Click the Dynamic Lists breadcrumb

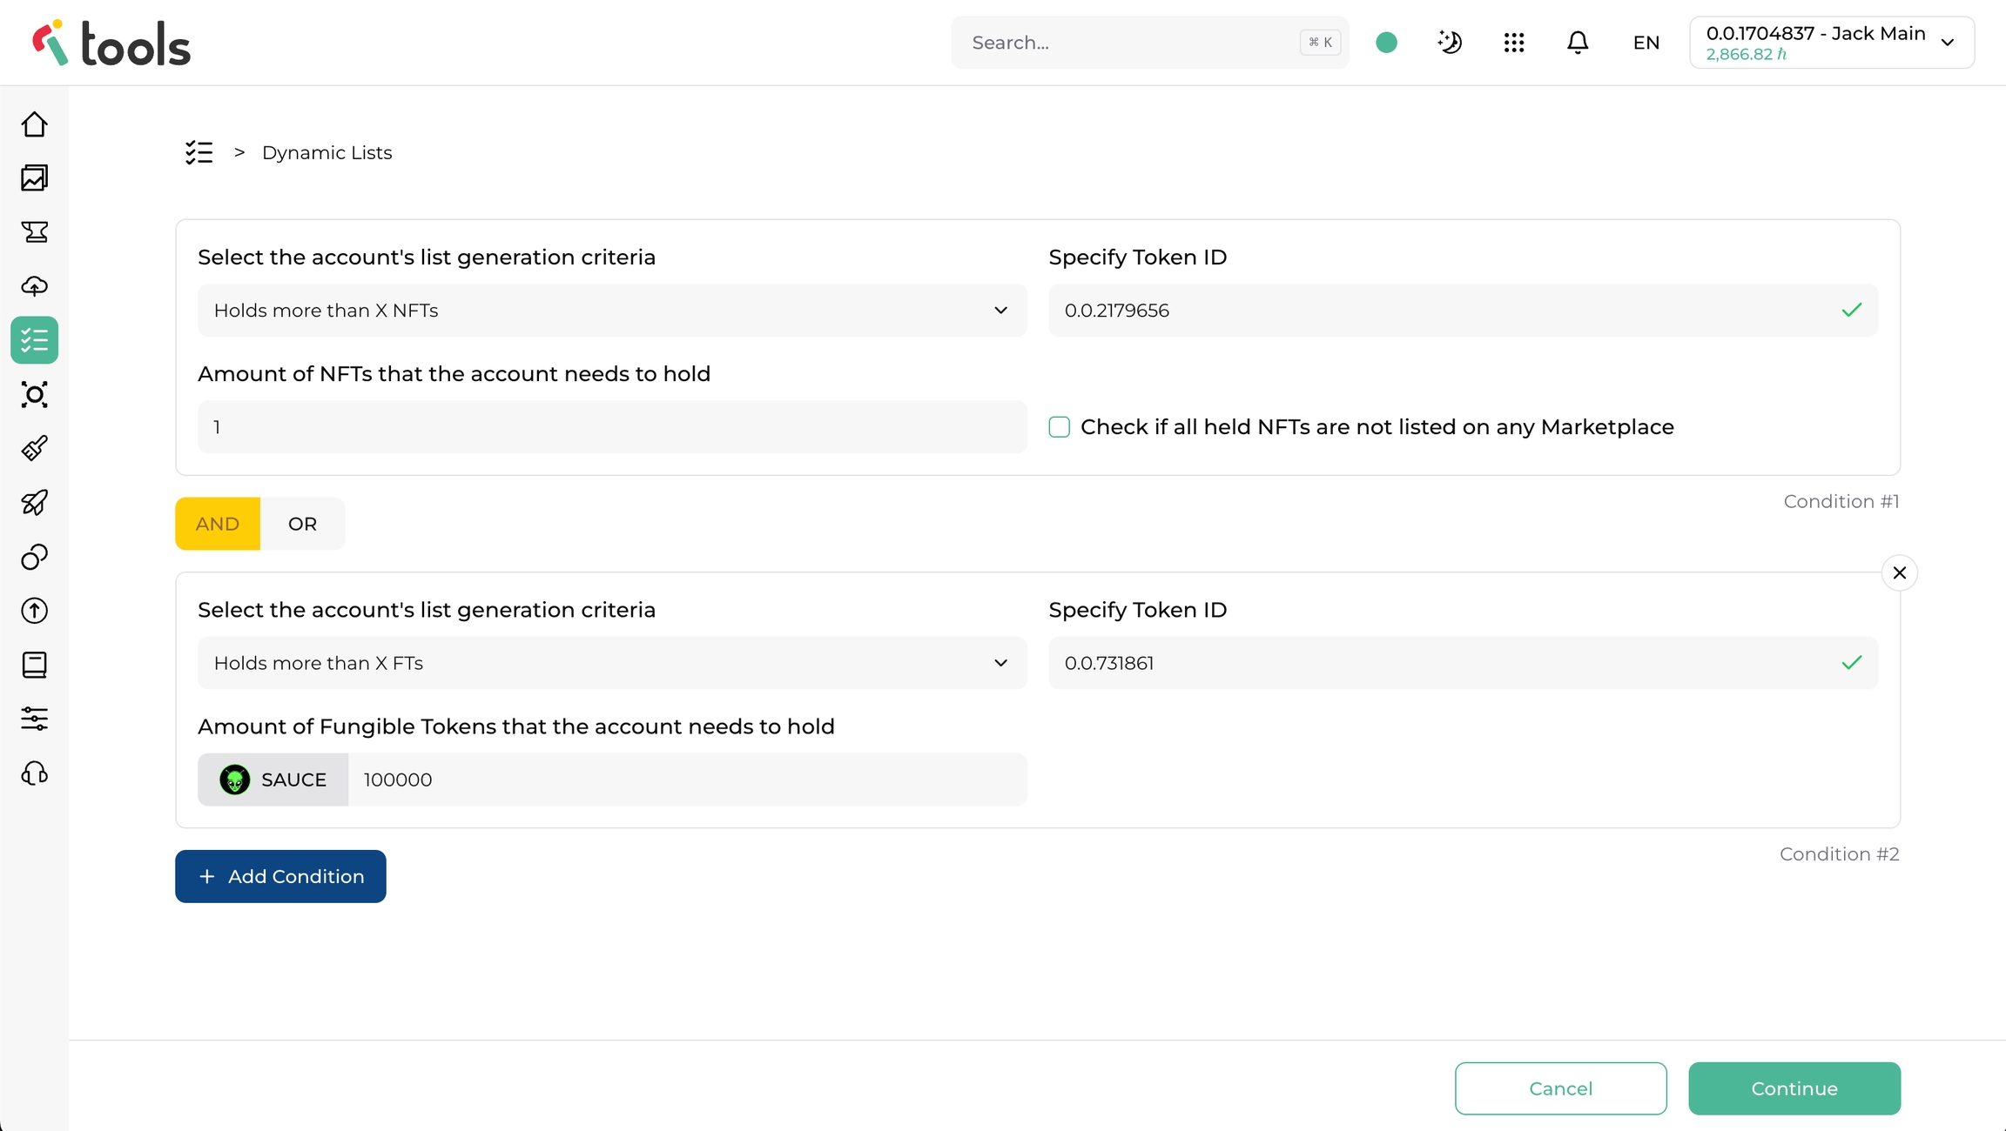(326, 153)
